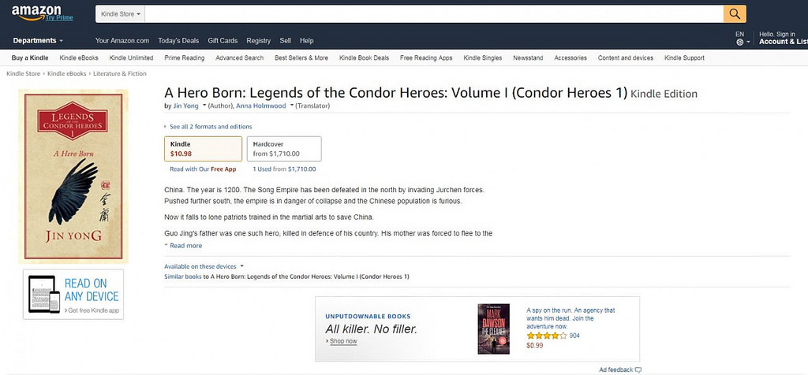Click the language globe icon

click(x=739, y=43)
